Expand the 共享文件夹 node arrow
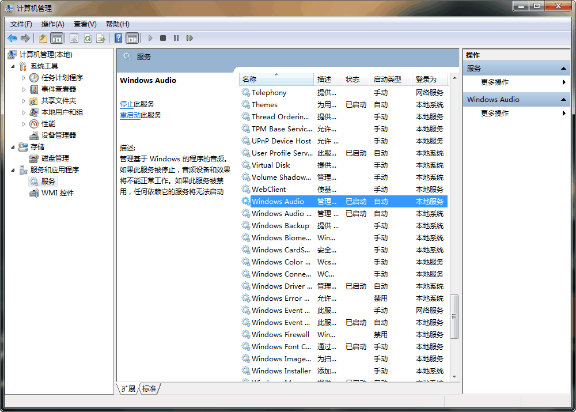This screenshot has height=412, width=576. point(24,101)
